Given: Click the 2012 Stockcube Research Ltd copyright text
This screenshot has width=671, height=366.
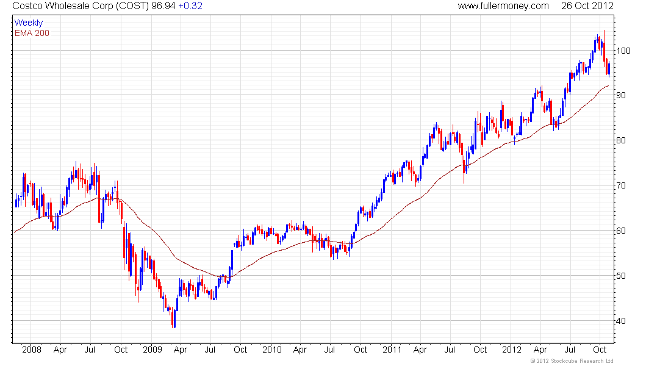Looking at the screenshot, I should pyautogui.click(x=572, y=361).
